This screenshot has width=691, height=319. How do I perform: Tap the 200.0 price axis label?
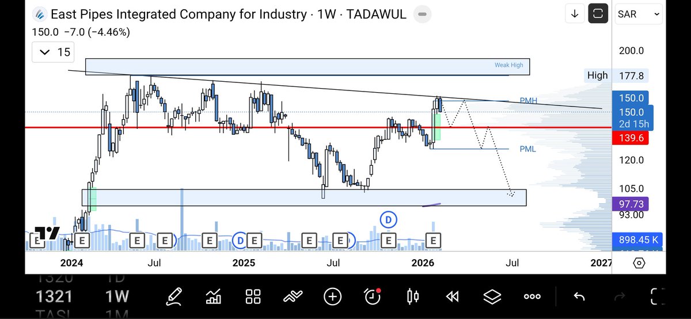(632, 51)
